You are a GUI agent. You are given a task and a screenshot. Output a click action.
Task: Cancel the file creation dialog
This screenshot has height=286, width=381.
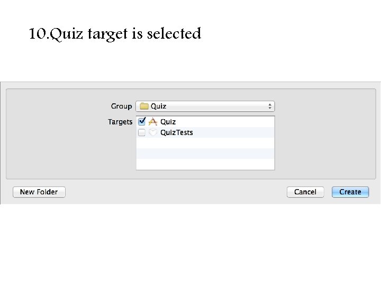(305, 192)
